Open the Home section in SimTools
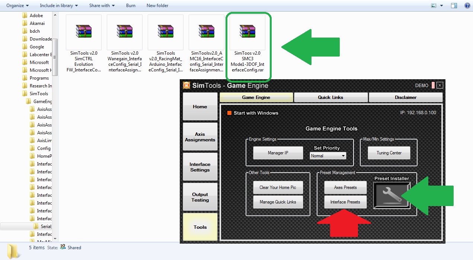Screen dimensions: 473x260 pos(200,106)
